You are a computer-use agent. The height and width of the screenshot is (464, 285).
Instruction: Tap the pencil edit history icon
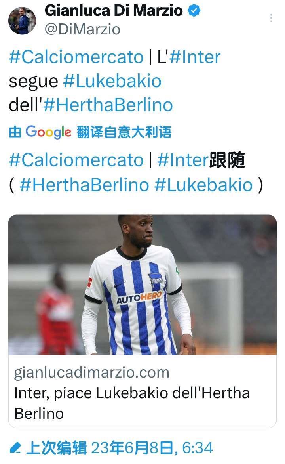pos(15,447)
